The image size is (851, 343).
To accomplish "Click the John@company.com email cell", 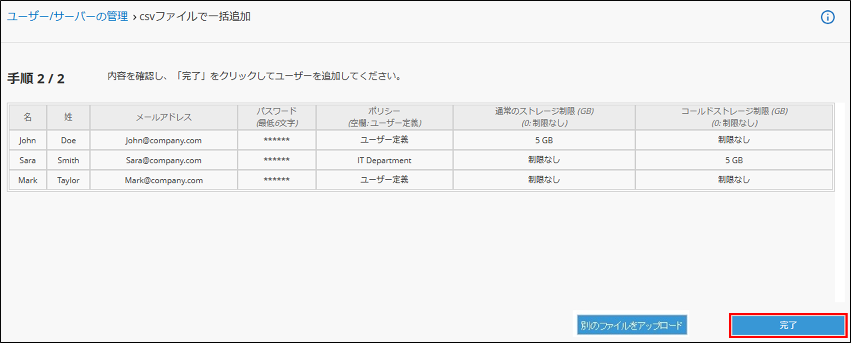I will pyautogui.click(x=164, y=140).
